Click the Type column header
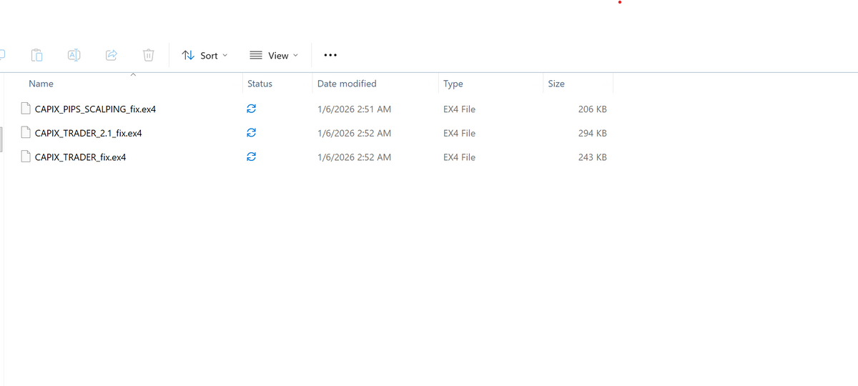 453,84
